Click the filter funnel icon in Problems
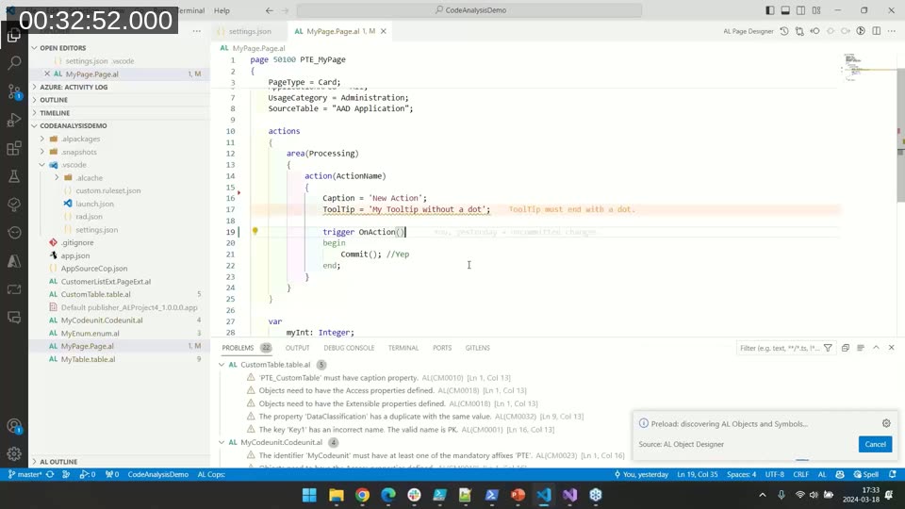 point(829,348)
